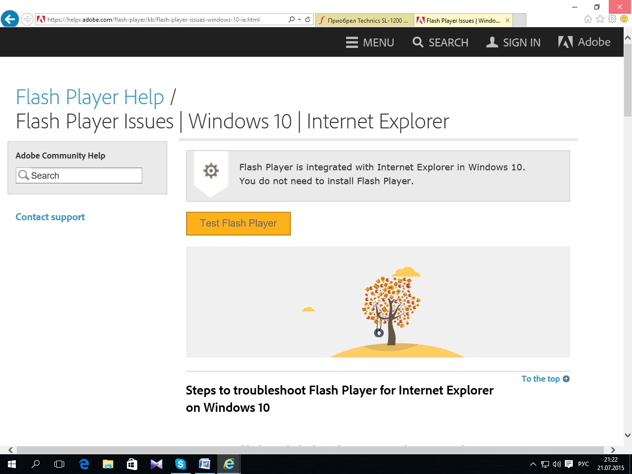
Task: Open the IE Home icon
Action: click(588, 19)
